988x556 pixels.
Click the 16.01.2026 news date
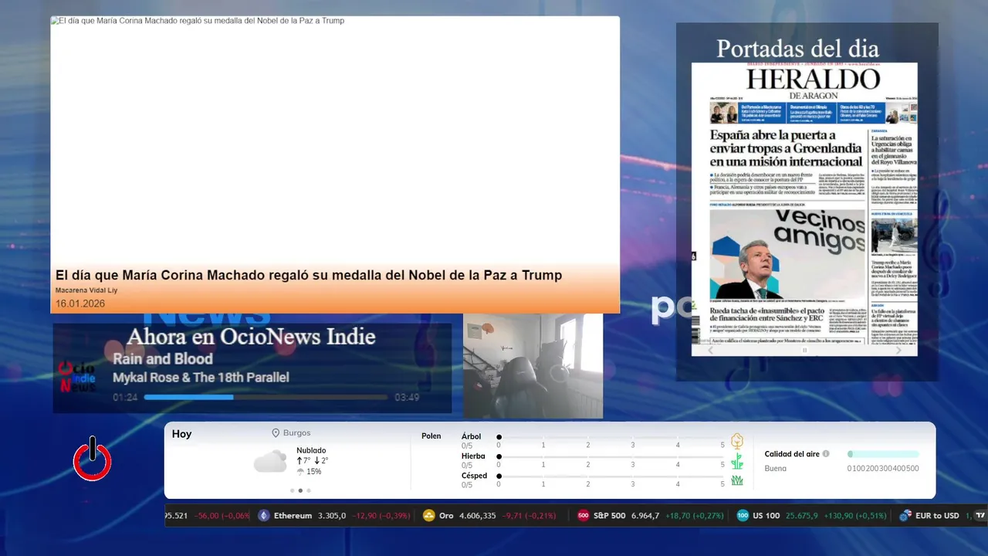80,303
